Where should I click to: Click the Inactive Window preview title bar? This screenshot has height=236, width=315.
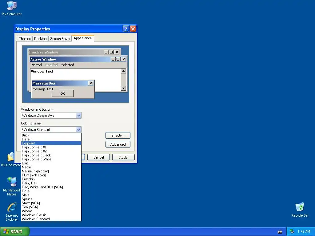coord(74,52)
